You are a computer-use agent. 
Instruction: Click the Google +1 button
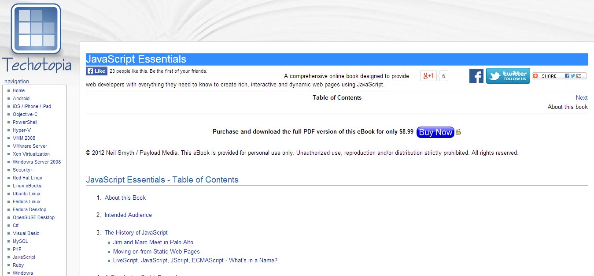click(428, 76)
